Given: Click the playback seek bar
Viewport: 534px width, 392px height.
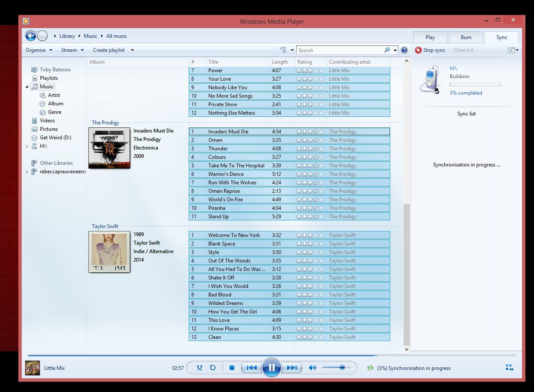Looking at the screenshot, I should [x=272, y=355].
